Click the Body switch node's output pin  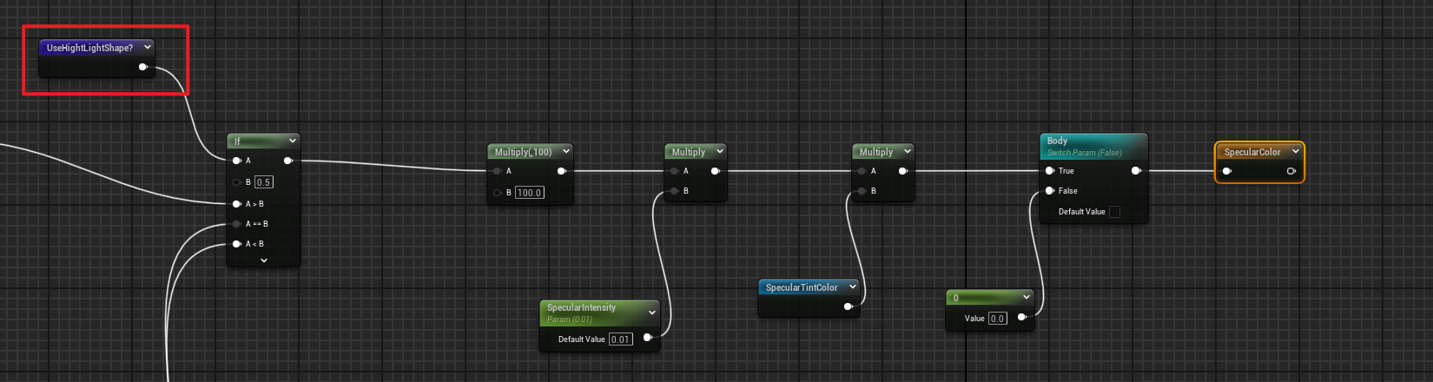[x=1136, y=171]
